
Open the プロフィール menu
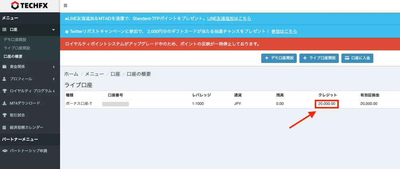[x=30, y=79]
